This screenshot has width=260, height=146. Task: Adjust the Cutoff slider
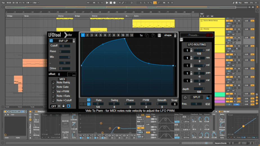[x=65, y=46]
